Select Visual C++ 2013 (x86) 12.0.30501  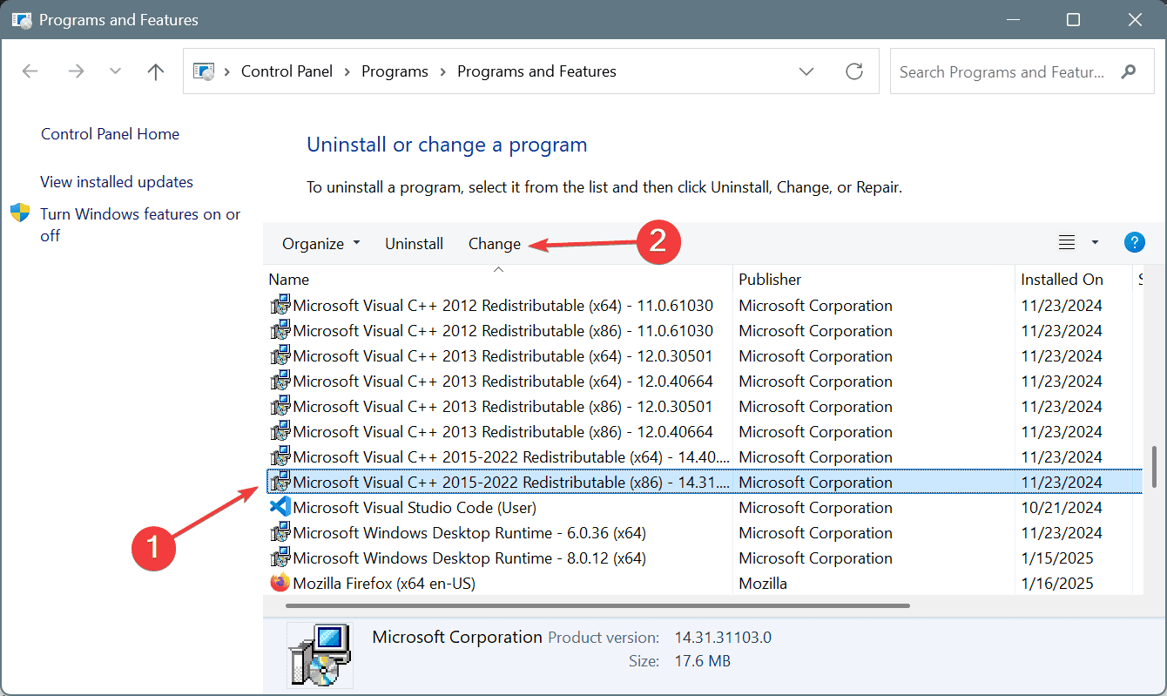point(703,407)
